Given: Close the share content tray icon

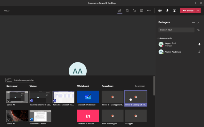Looking at the screenshot, I should coord(175,11).
